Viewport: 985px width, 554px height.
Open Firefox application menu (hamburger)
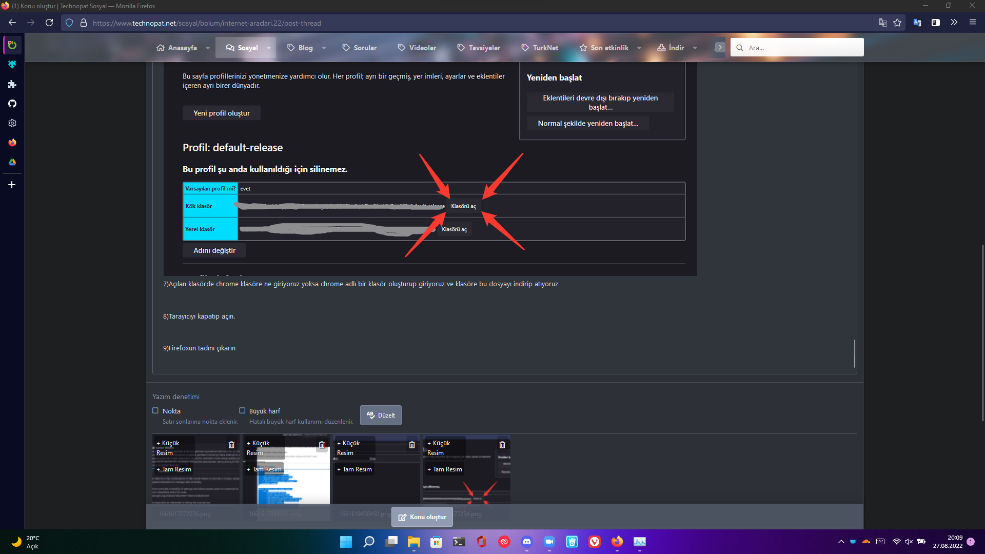(x=973, y=23)
